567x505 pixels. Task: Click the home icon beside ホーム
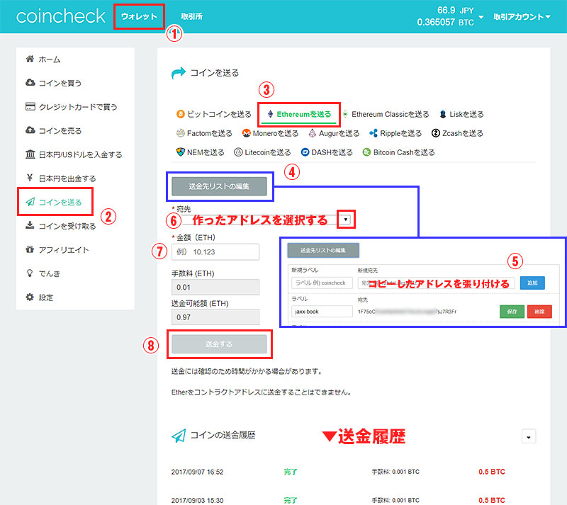(x=30, y=59)
